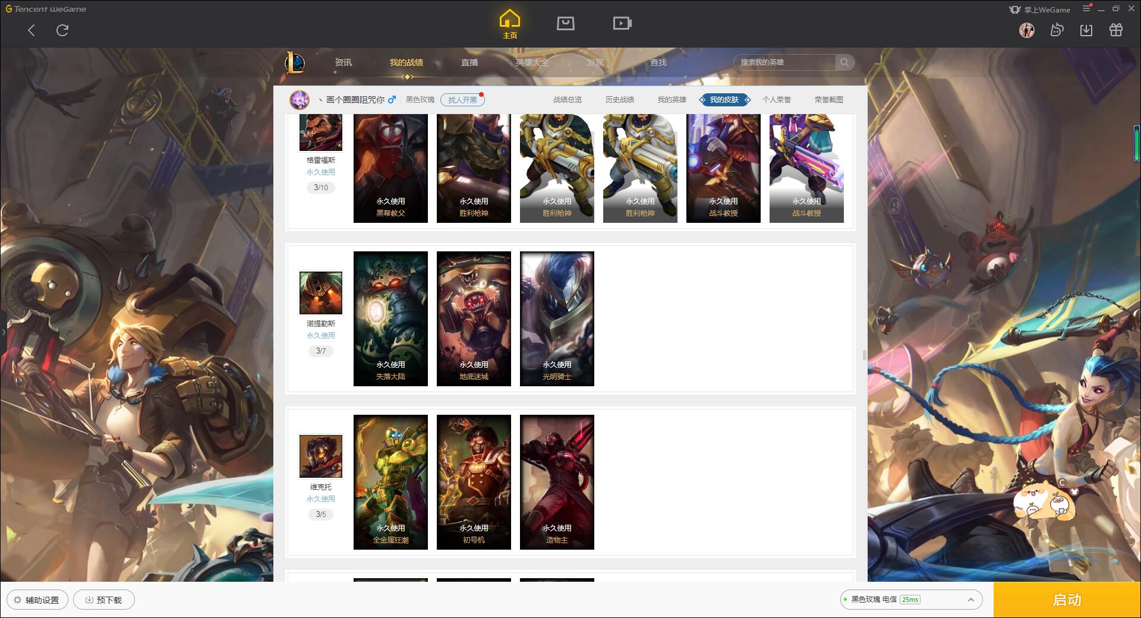This screenshot has width=1141, height=618.
Task: Click 黑色玫瑰 server label near username
Action: [x=420, y=100]
